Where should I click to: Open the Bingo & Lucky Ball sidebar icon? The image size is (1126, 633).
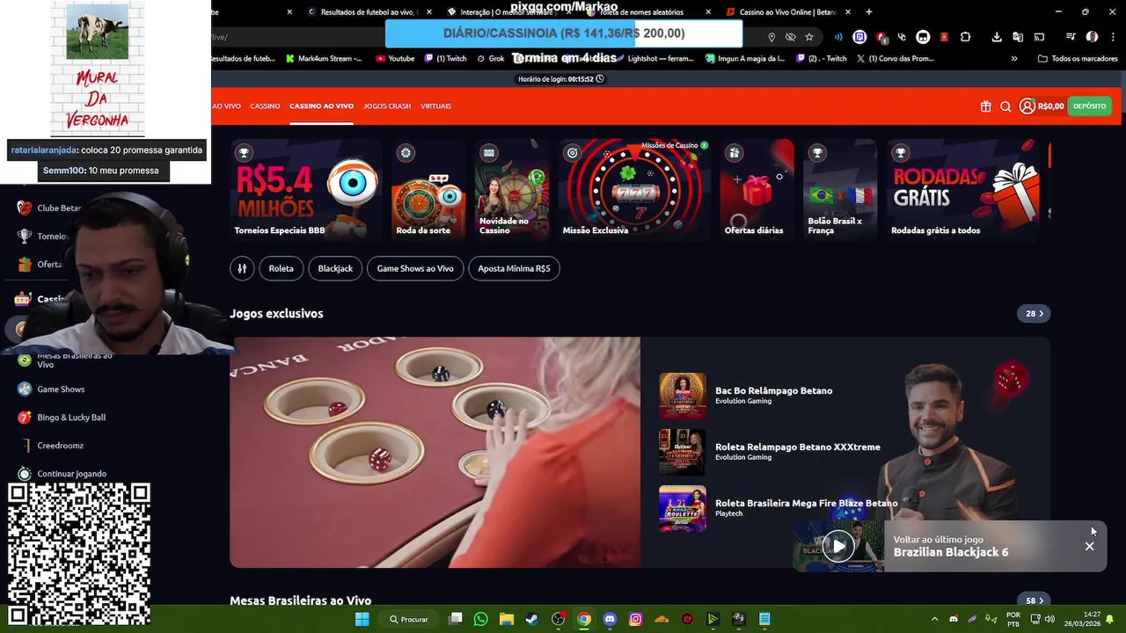(25, 417)
